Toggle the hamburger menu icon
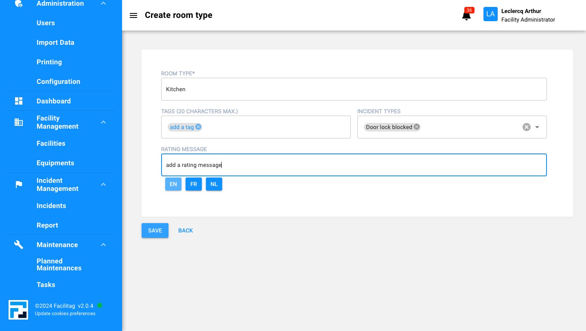586x331 pixels. 133,15
